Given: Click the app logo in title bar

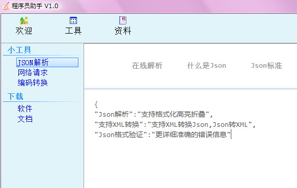Looking at the screenshot, I should pyautogui.click(x=5, y=6).
